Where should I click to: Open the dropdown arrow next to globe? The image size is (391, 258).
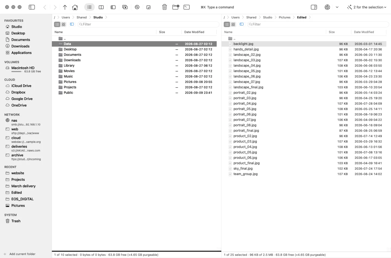click(337, 7)
